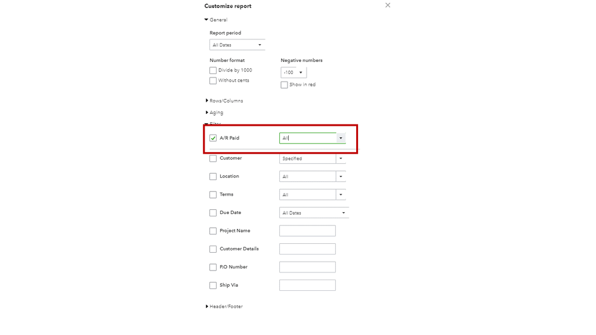The width and height of the screenshot is (596, 335).
Task: Expand the Header/Footer section
Action: [207, 306]
